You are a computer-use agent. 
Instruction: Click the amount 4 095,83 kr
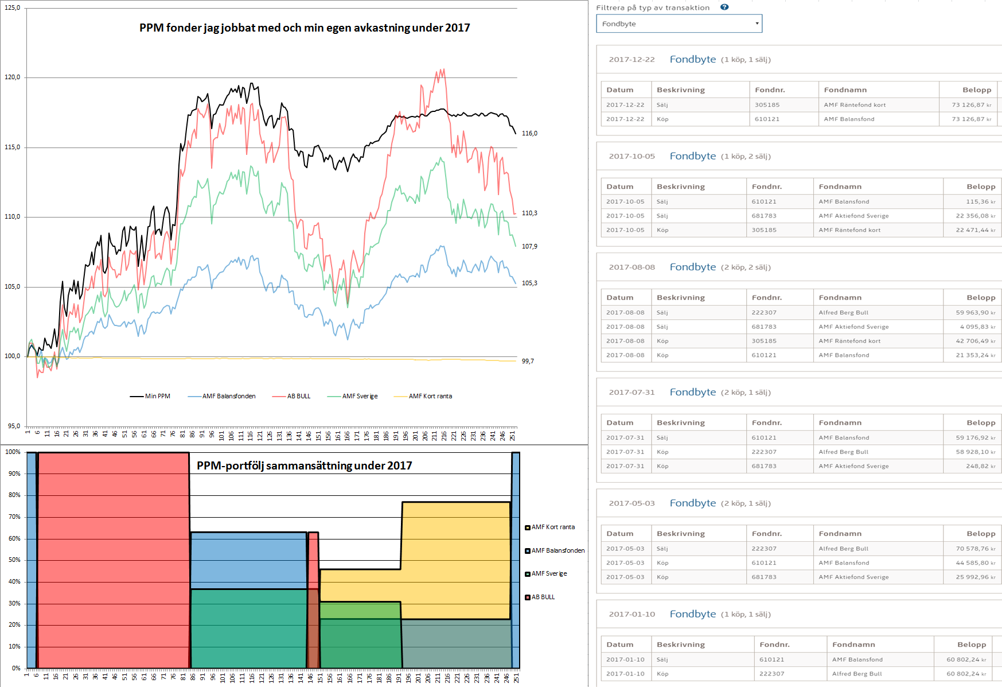coord(978,327)
